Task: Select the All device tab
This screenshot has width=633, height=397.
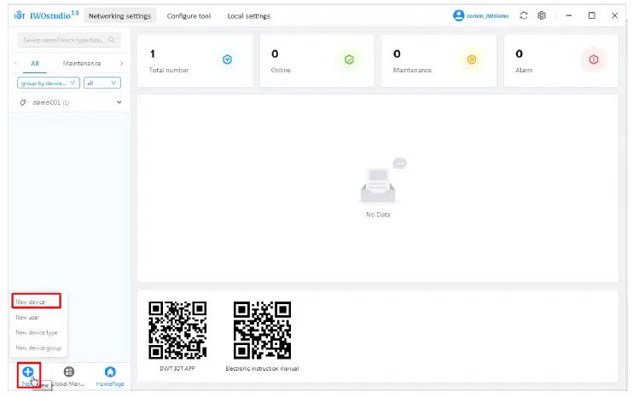Action: 35,63
